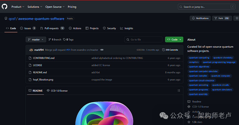Expand the Product menu
The image size is (239, 125).
(x=18, y=7)
